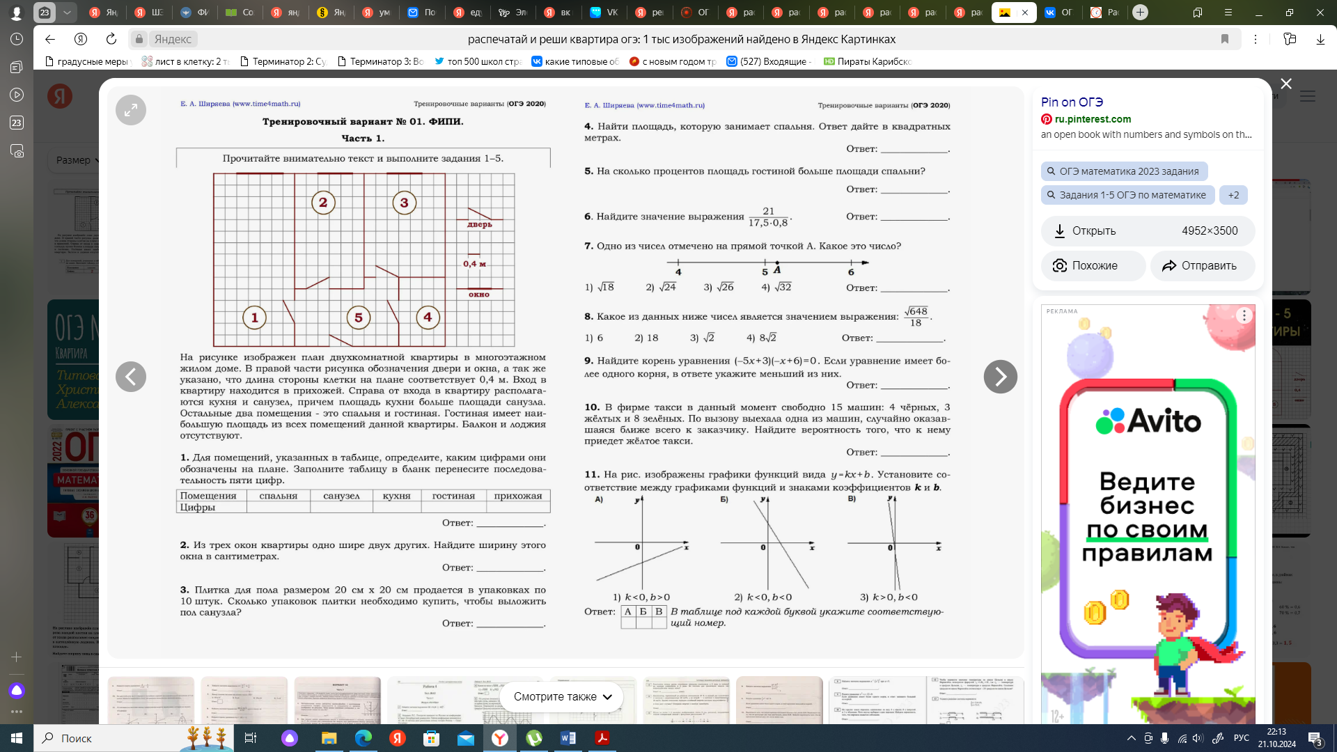Image resolution: width=1337 pixels, height=752 pixels.
Task: Add a sidebar item with plus icon
Action: coord(17,657)
